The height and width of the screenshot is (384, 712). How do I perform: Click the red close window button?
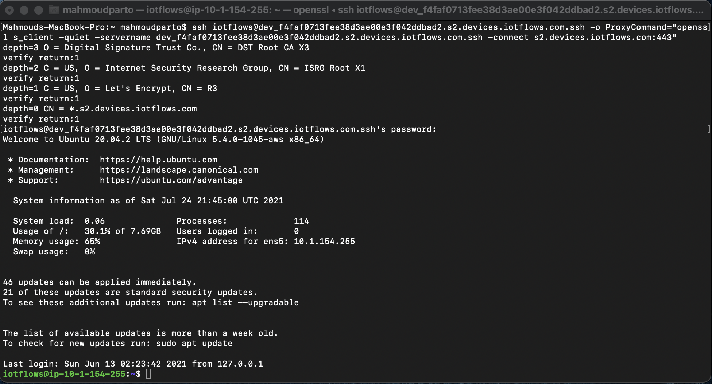coord(10,10)
